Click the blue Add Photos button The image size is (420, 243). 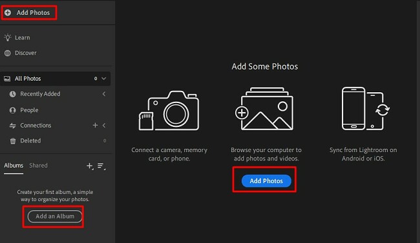click(266, 181)
